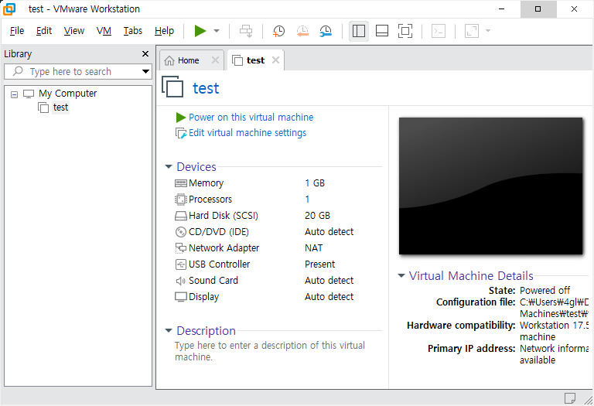594x406 pixels.
Task: Open stretch guest options dropdown arrow
Action: [x=488, y=31]
